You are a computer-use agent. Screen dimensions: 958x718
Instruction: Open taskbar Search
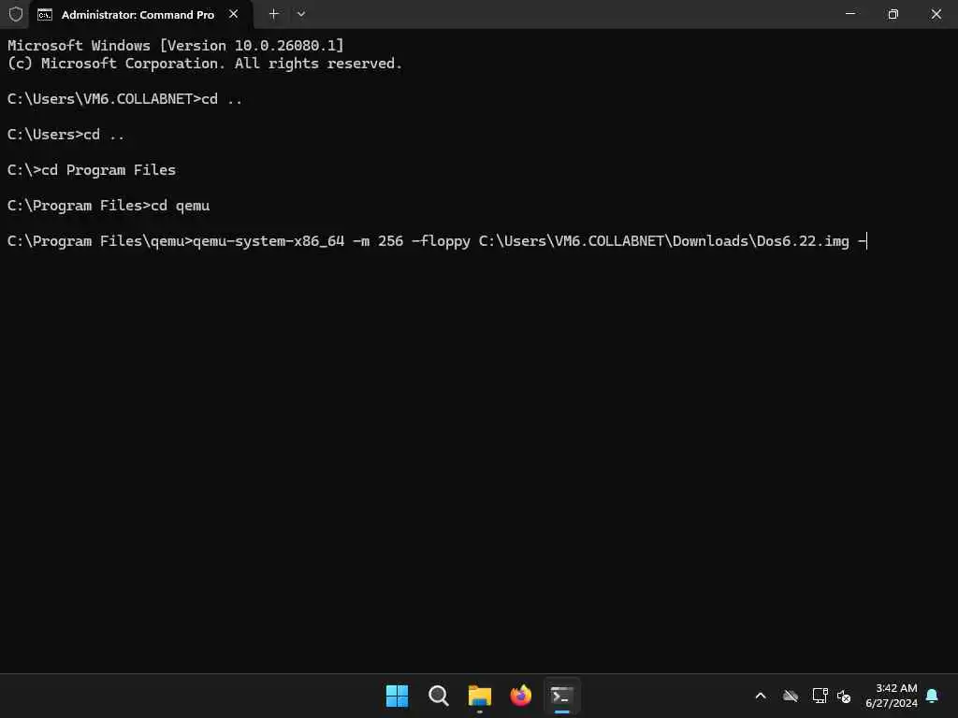438,696
